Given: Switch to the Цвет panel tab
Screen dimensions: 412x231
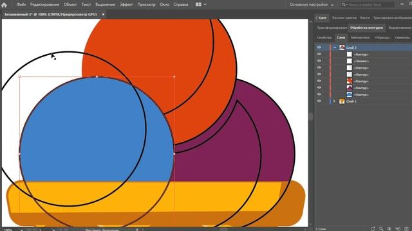Looking at the screenshot, I should 323,18.
